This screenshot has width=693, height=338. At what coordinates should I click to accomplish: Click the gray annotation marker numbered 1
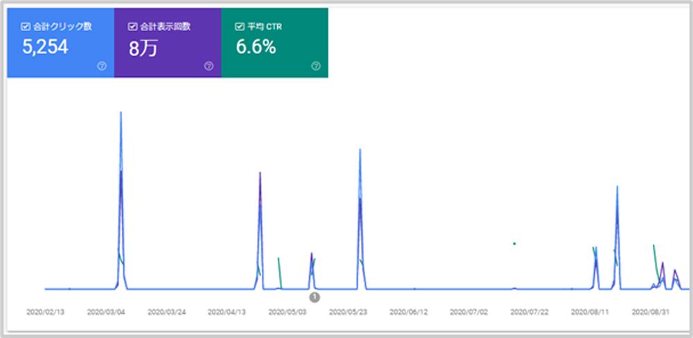[x=314, y=296]
